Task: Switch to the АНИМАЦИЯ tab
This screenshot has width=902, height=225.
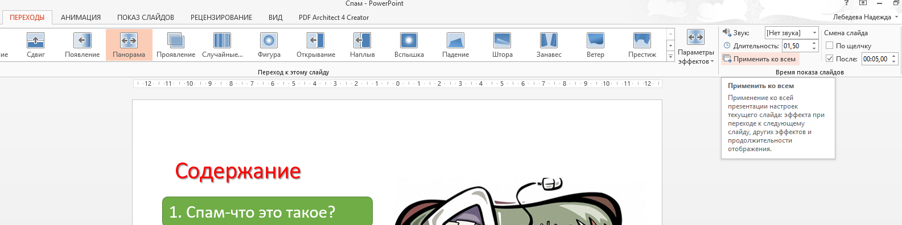Action: 81,18
